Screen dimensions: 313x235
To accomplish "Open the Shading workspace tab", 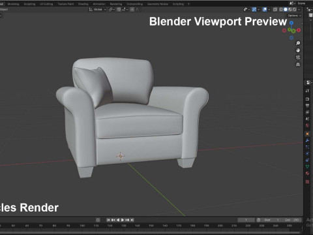I will pyautogui.click(x=83, y=4).
